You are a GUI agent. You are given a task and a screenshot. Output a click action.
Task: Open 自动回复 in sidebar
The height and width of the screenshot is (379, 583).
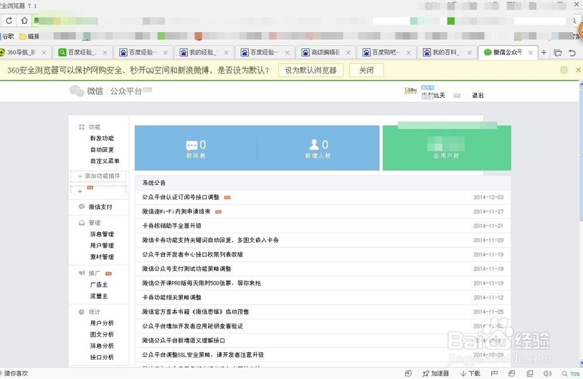(102, 150)
